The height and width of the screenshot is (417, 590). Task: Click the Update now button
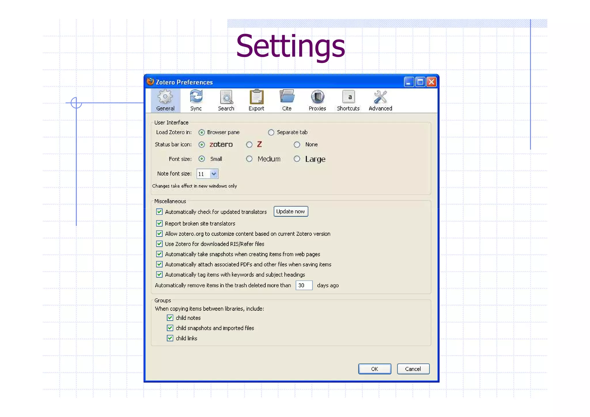[290, 211]
